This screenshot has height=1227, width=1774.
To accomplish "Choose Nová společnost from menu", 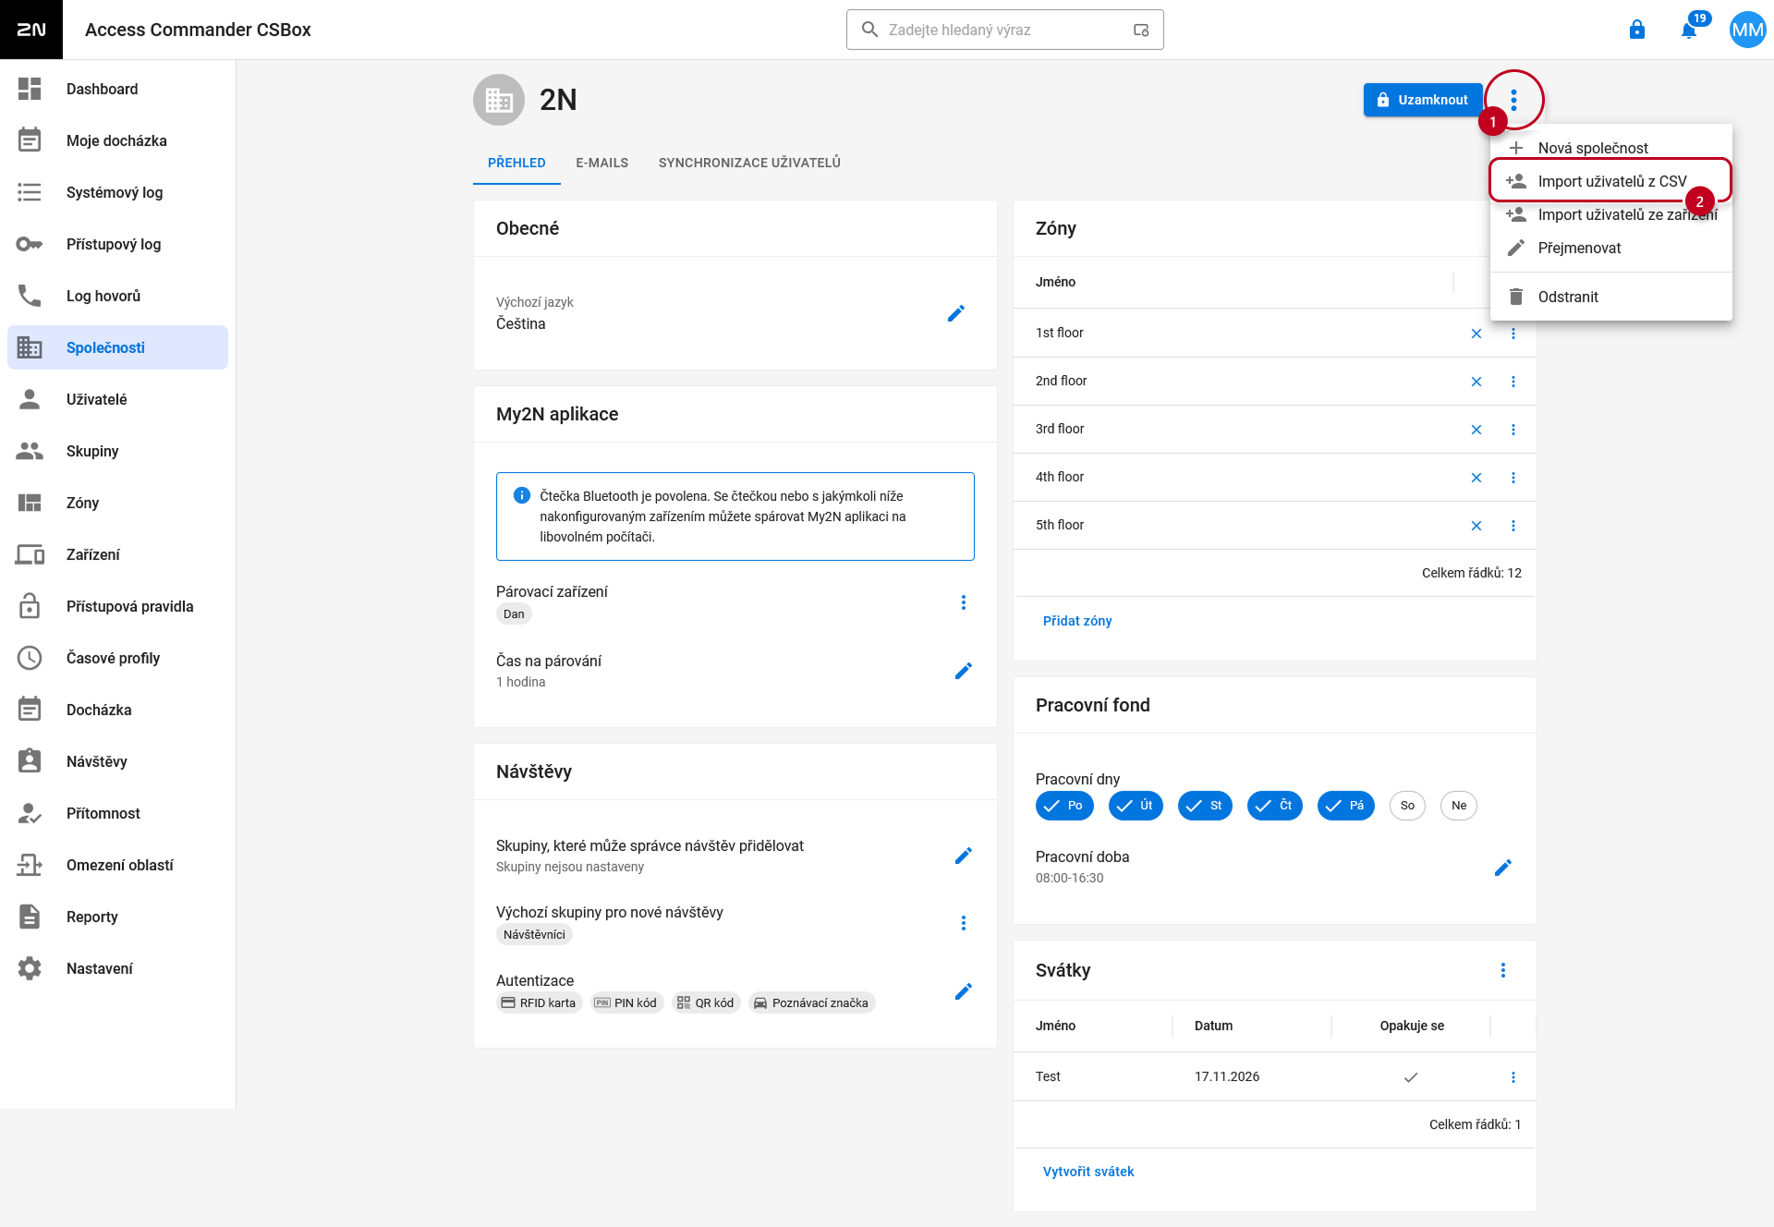I will 1610,148.
